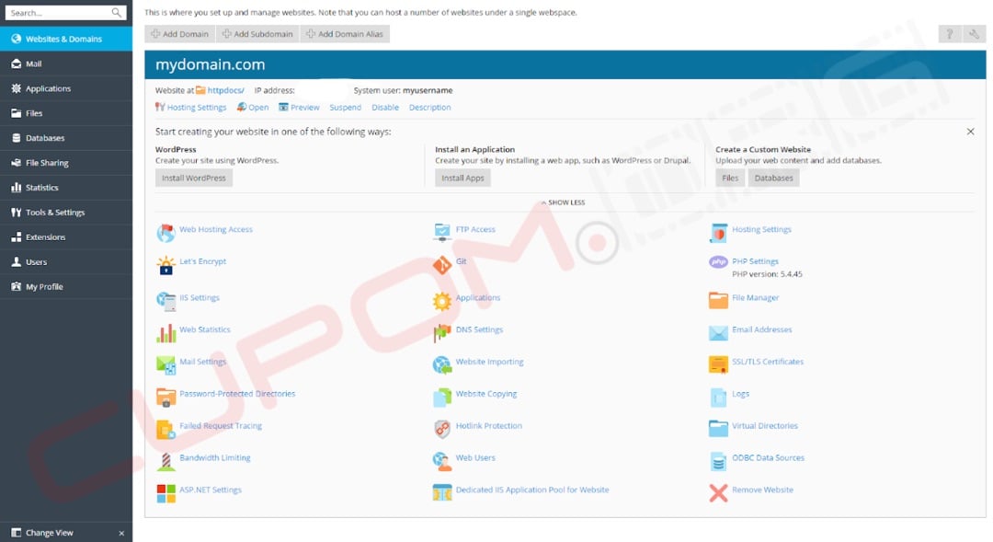Click the Dedicated IIS Application Pool icon
The width and height of the screenshot is (993, 542).
tap(442, 493)
